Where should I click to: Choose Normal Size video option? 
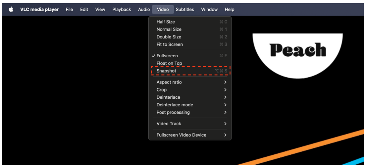coord(169,30)
